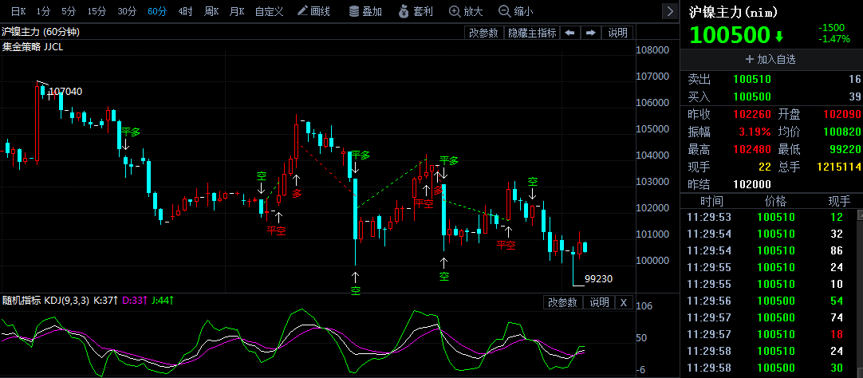Switch to the 4时 timeframe
The height and width of the screenshot is (378, 863).
pos(186,11)
